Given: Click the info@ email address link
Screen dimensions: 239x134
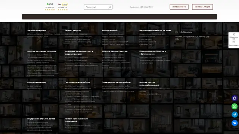Looking at the screenshot, I should point(186,32).
